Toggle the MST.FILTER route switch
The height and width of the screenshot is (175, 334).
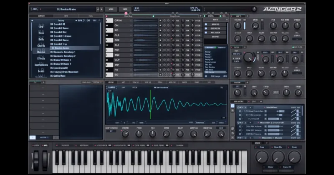pos(206,32)
